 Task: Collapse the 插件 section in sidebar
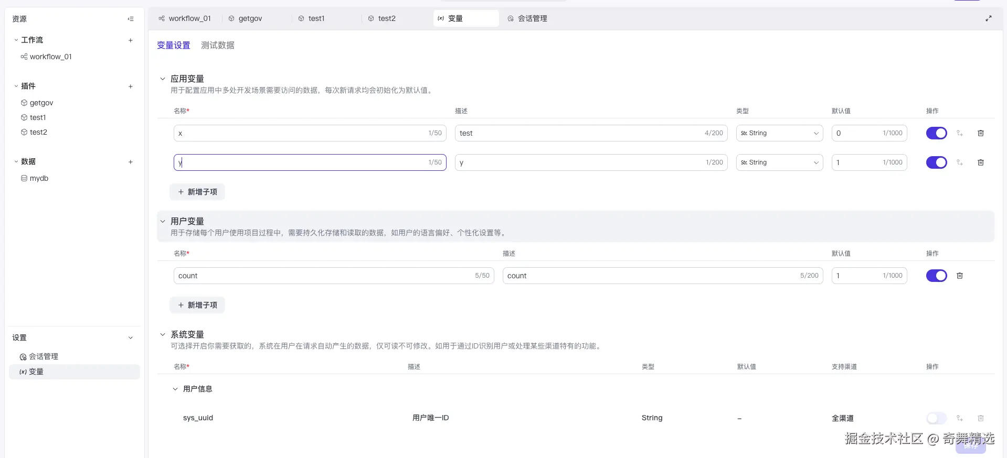[16, 86]
